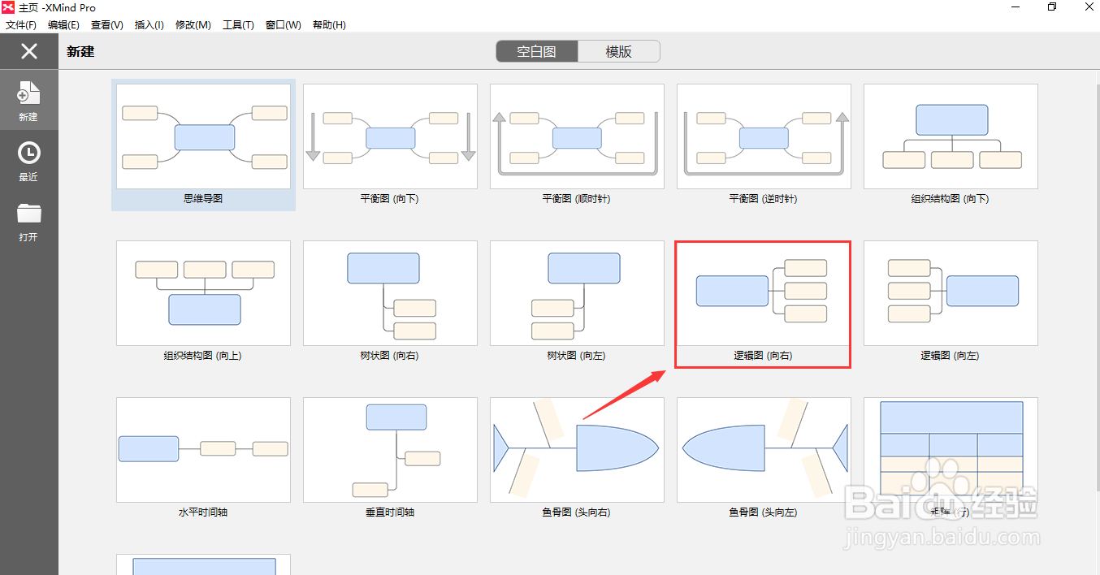Choose the 平衡图 (顺时针) template
1100x575 pixels.
tap(577, 136)
